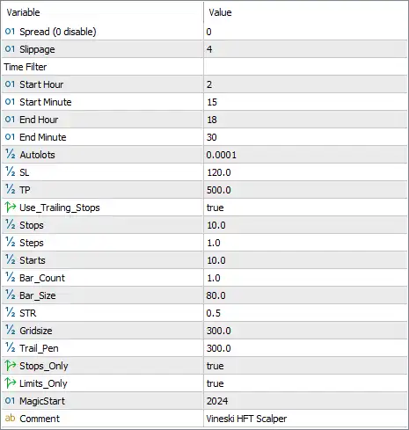Click the integer icon beside Spread (0 disable)
The image size is (409, 430).
[10, 32]
